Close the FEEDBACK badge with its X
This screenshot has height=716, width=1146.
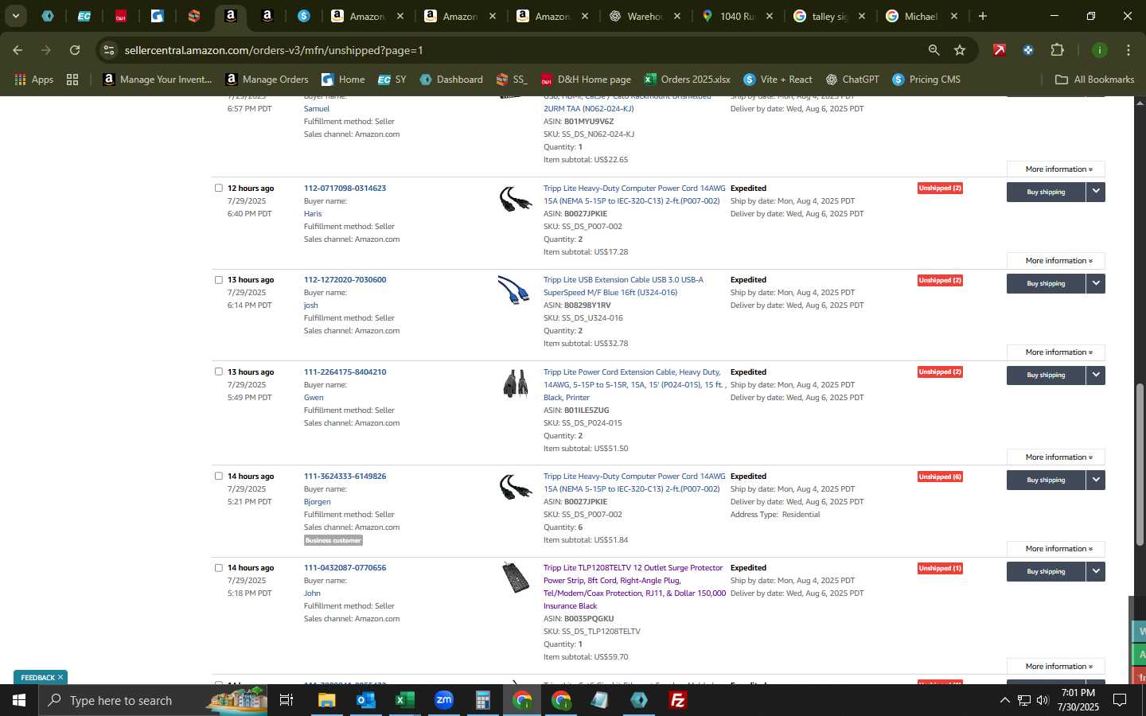[60, 677]
